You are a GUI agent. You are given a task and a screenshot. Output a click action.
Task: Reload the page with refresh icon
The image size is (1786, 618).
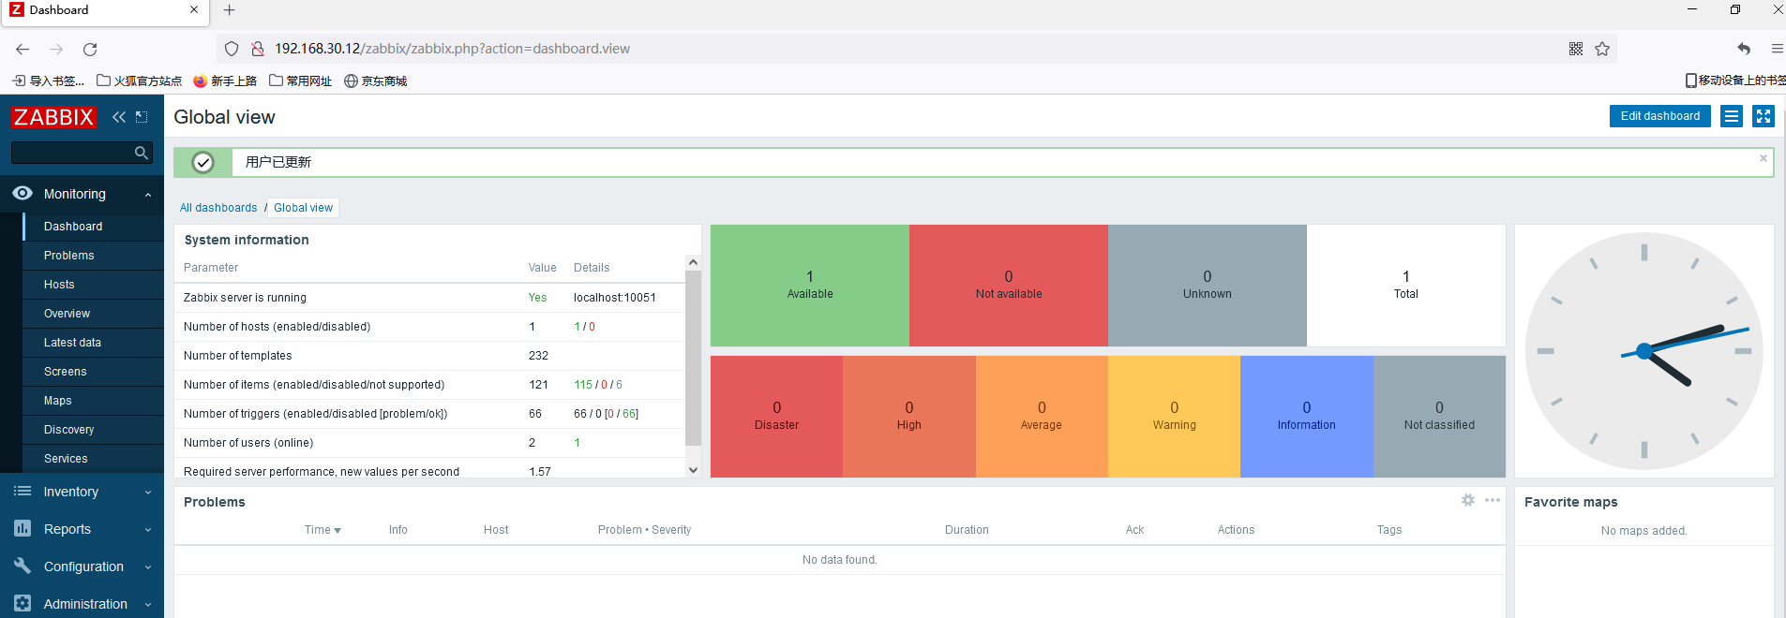90,49
